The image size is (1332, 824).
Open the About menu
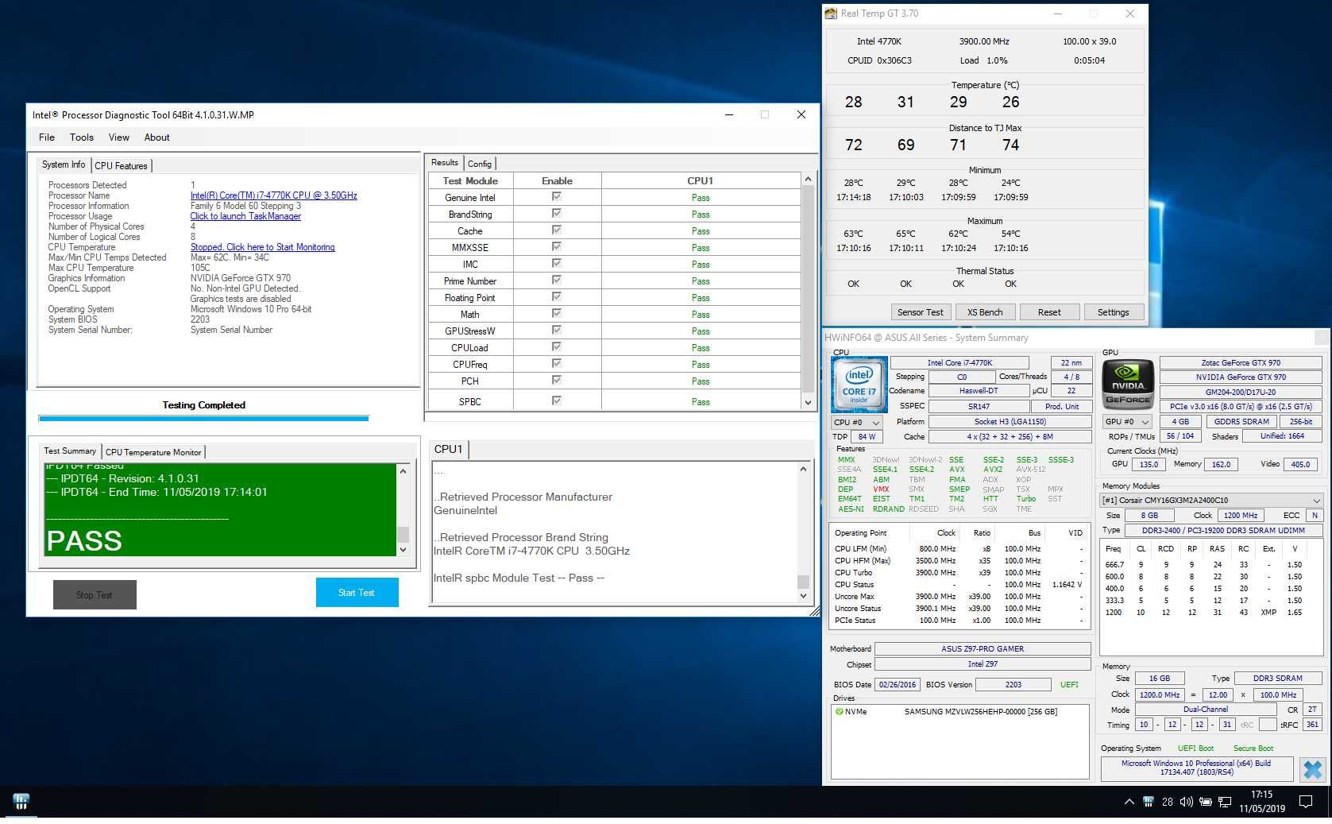pos(156,137)
